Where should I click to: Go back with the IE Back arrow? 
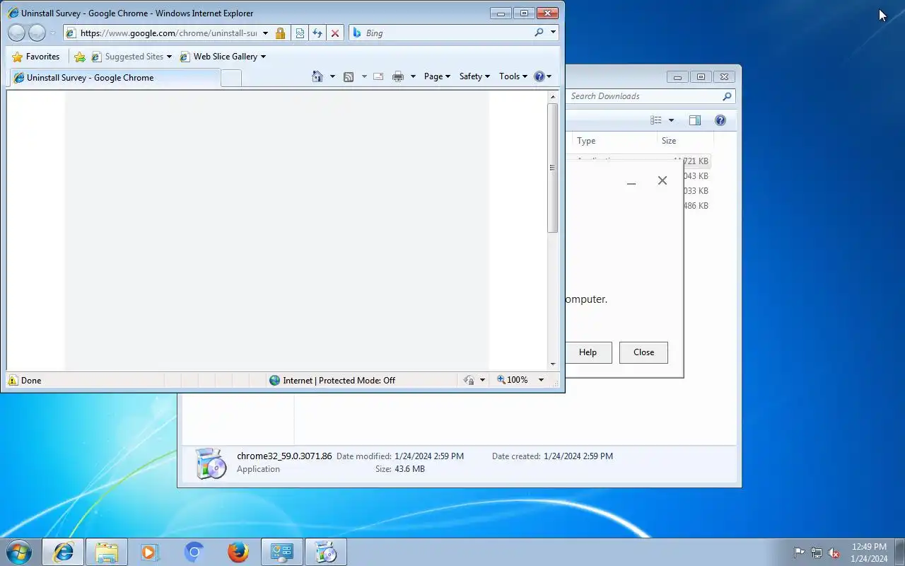pyautogui.click(x=17, y=33)
